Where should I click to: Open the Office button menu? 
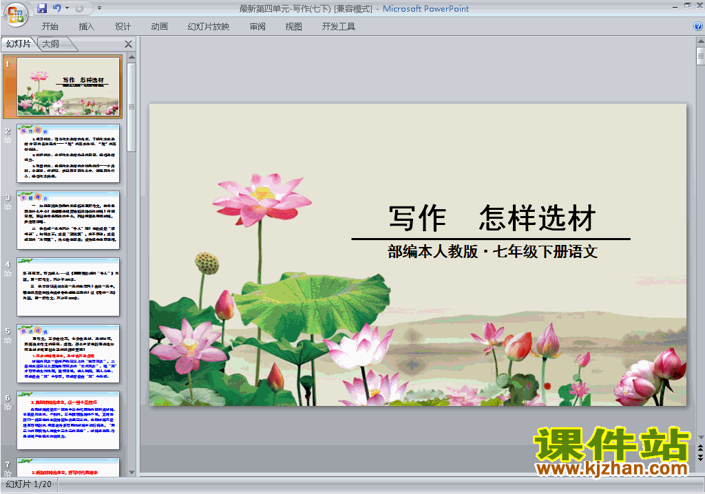pos(16,15)
